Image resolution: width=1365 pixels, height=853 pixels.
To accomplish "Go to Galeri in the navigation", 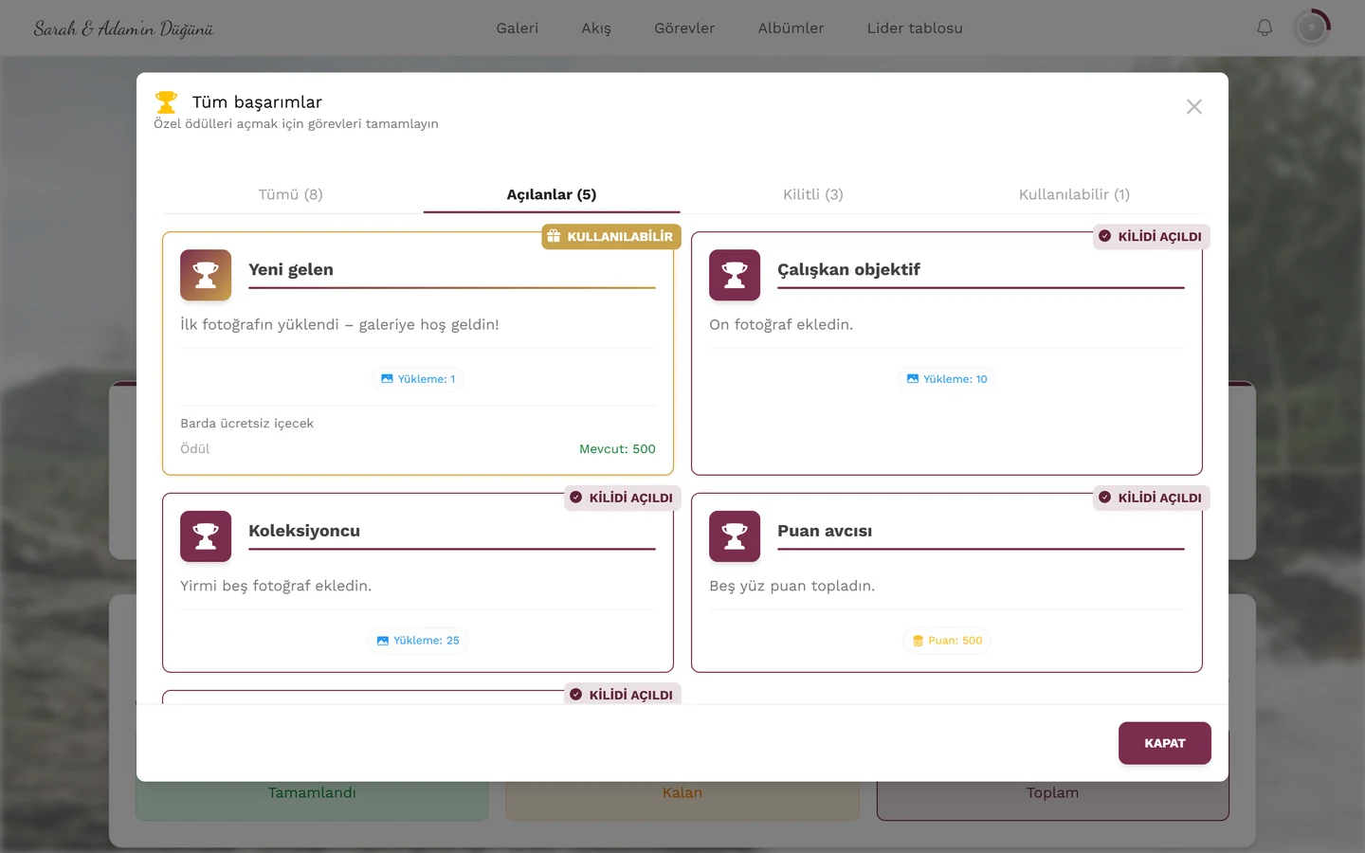I will tap(518, 28).
